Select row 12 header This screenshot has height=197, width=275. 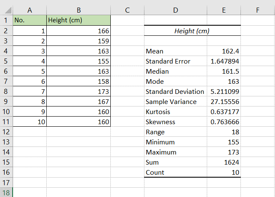6,132
